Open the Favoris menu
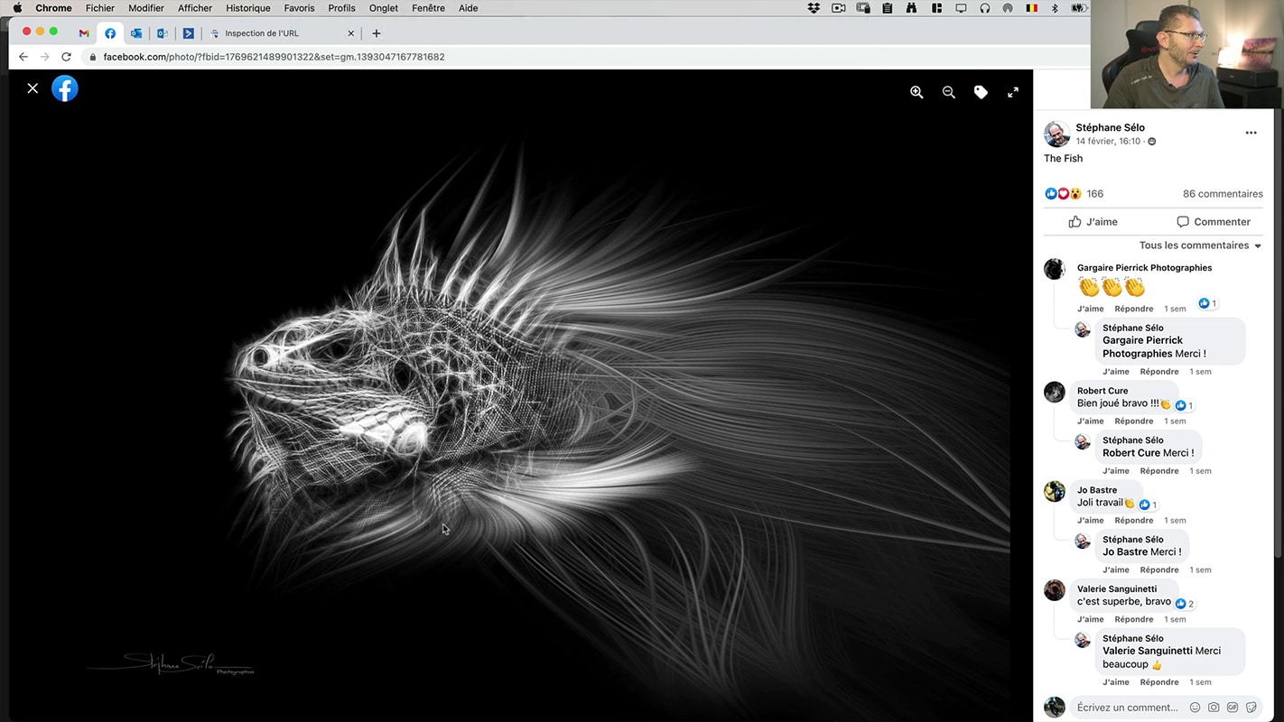The image size is (1284, 722). [299, 8]
